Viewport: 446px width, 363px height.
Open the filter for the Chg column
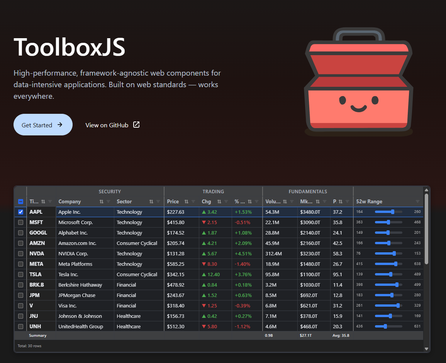coord(227,201)
